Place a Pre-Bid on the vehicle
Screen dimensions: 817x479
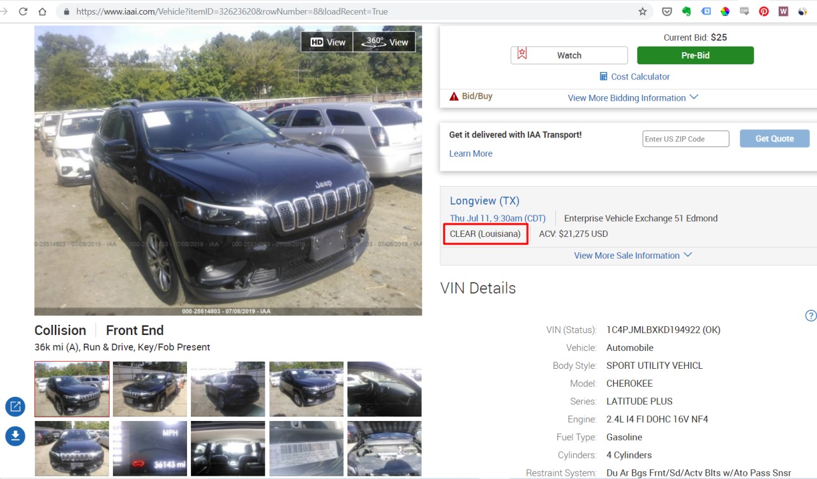coord(695,55)
